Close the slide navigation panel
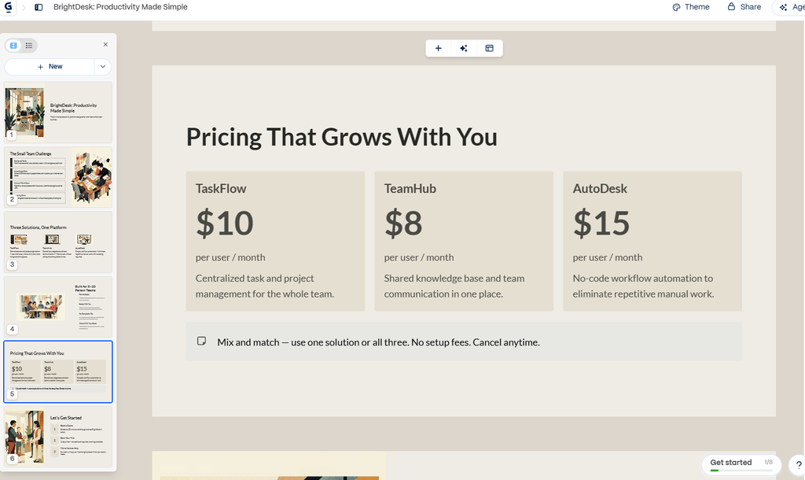 [105, 45]
